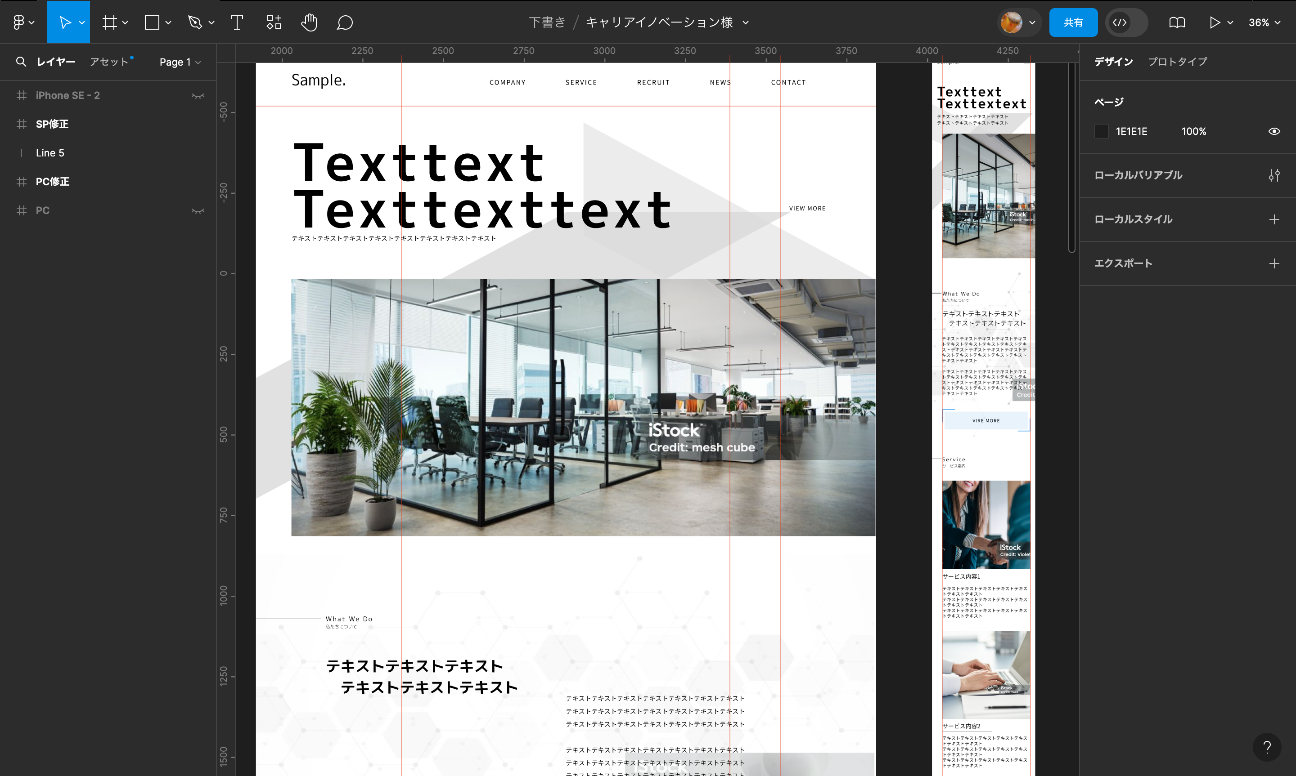Screen dimensions: 1296x776
Task: Expand the Page 1 pages dropdown
Action: 180,62
